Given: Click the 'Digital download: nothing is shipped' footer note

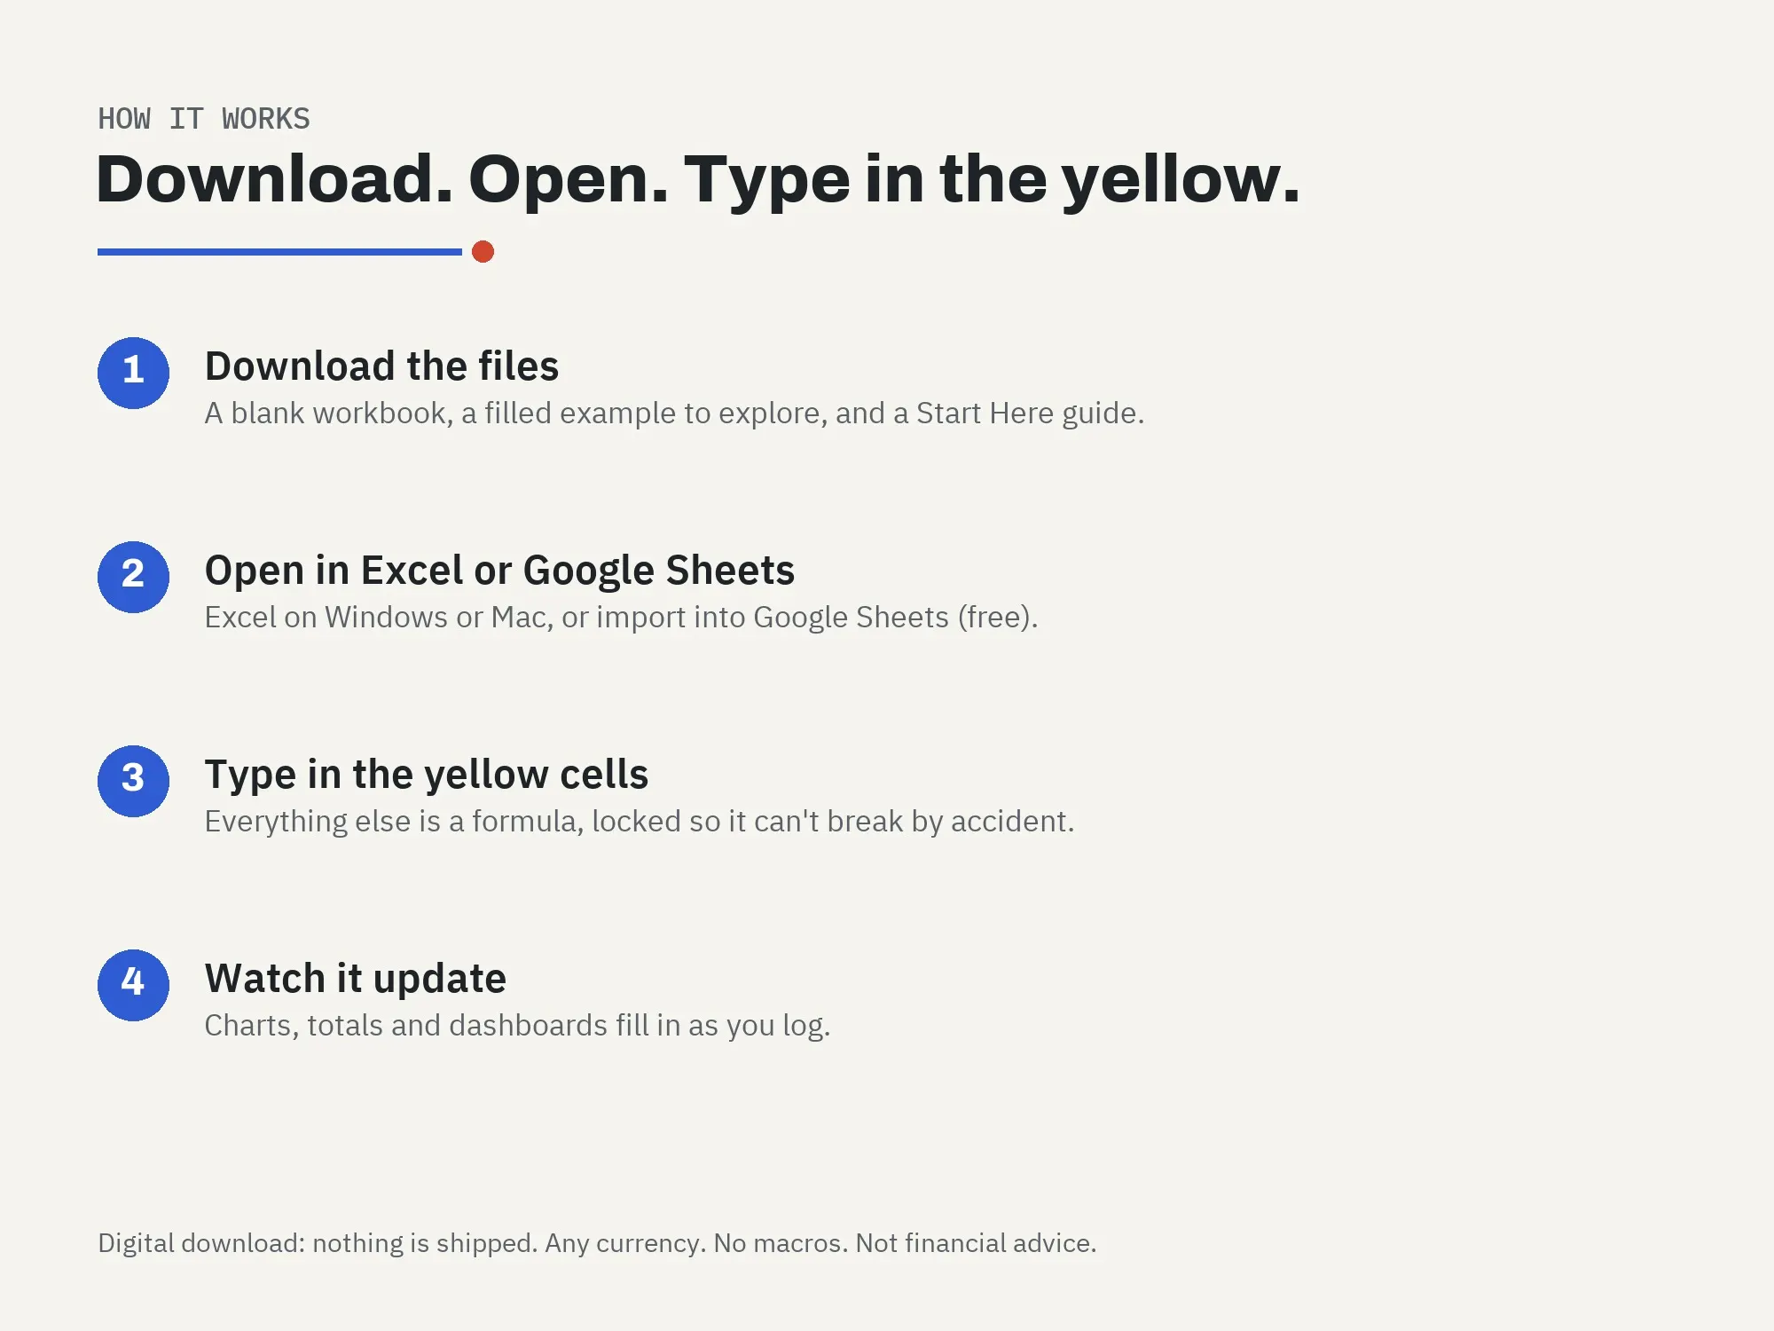Looking at the screenshot, I should pyautogui.click(x=597, y=1243).
